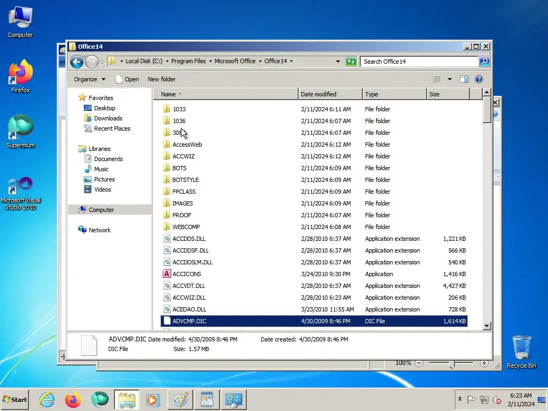
Task: Go to Downloads in Favorites
Action: coord(108,118)
